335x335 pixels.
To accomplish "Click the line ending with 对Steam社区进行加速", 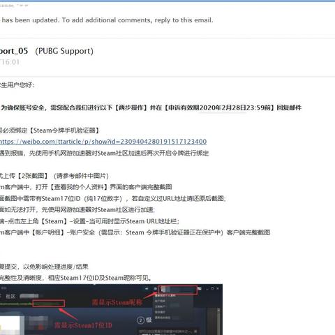I will [x=77, y=209].
